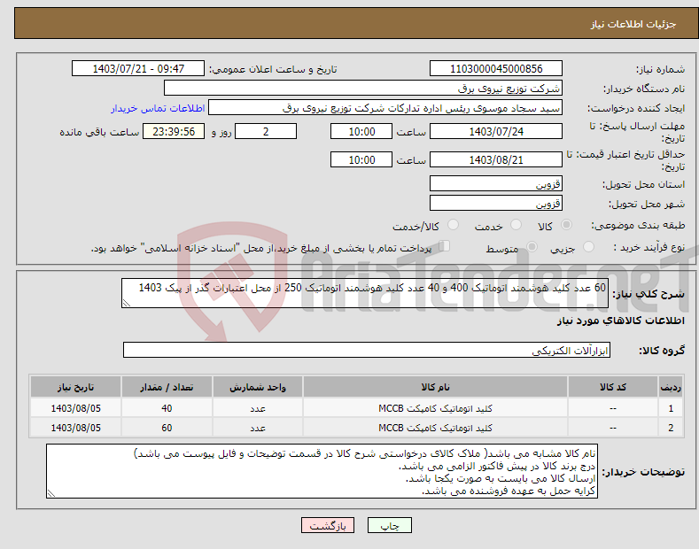Click the validity hour 10:00 field beside 1403/08/21
Screen dimensions: 699x549
click(361, 159)
